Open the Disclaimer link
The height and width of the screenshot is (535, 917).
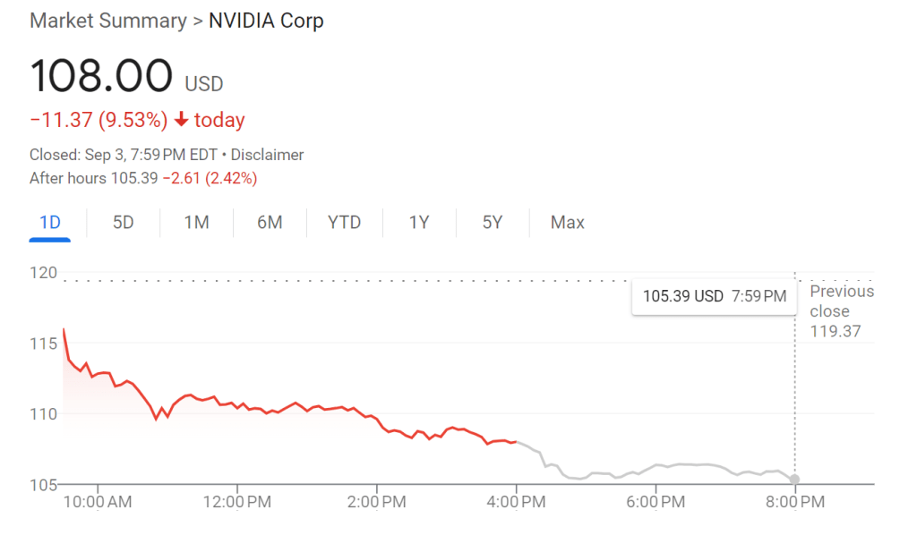[x=267, y=155]
